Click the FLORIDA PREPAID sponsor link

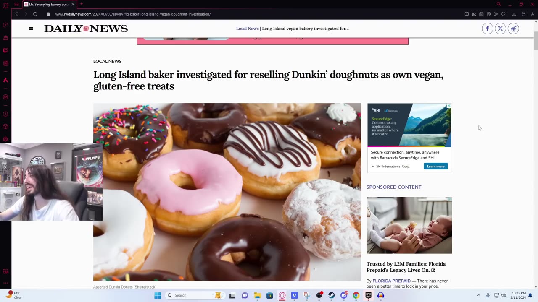coord(391,281)
